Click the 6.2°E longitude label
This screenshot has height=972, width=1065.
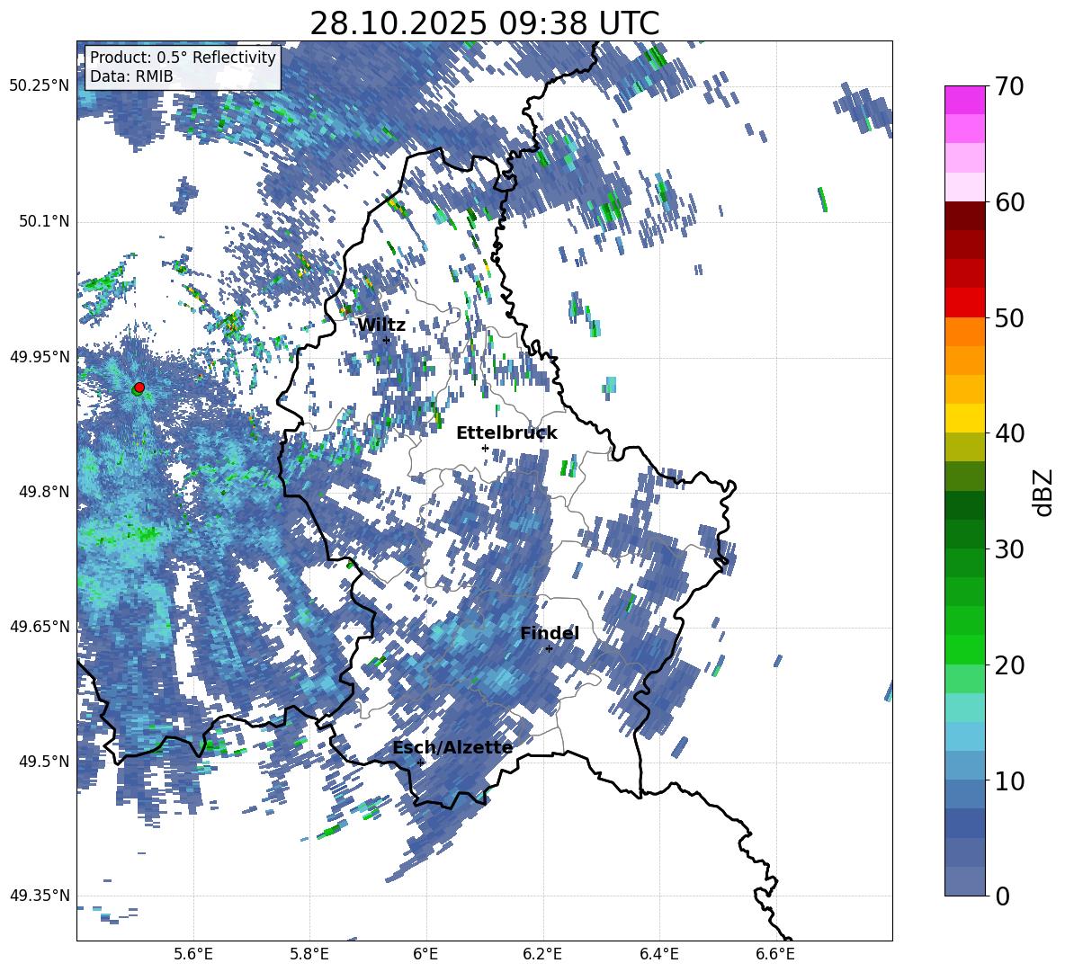[542, 955]
